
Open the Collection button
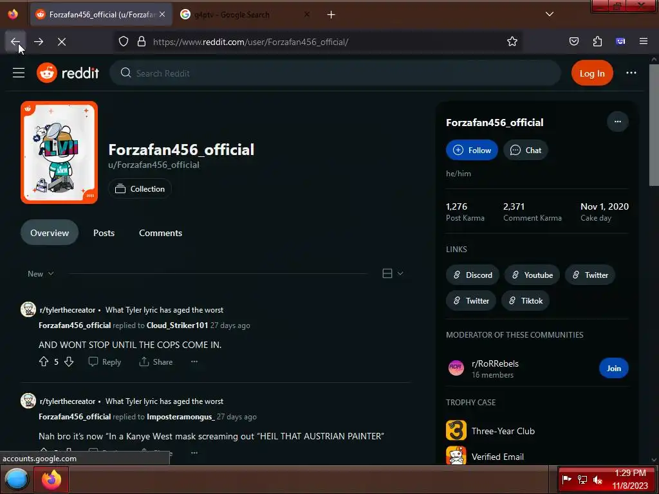tap(140, 189)
